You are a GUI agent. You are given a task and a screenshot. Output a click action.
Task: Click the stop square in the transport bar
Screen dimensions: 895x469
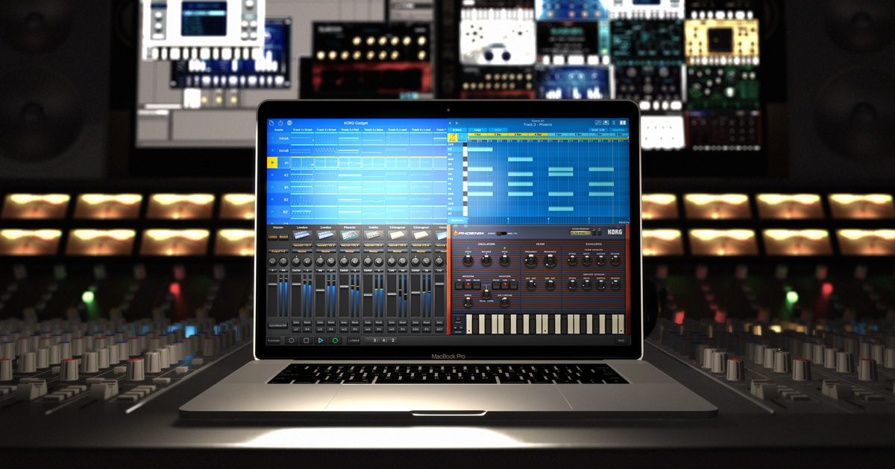coord(306,340)
